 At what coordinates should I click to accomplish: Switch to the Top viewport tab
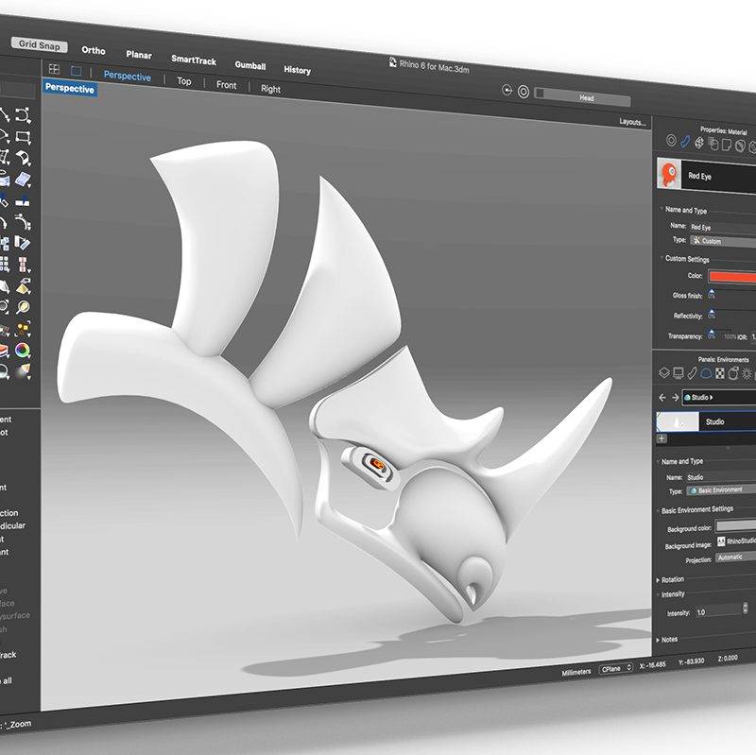click(184, 82)
